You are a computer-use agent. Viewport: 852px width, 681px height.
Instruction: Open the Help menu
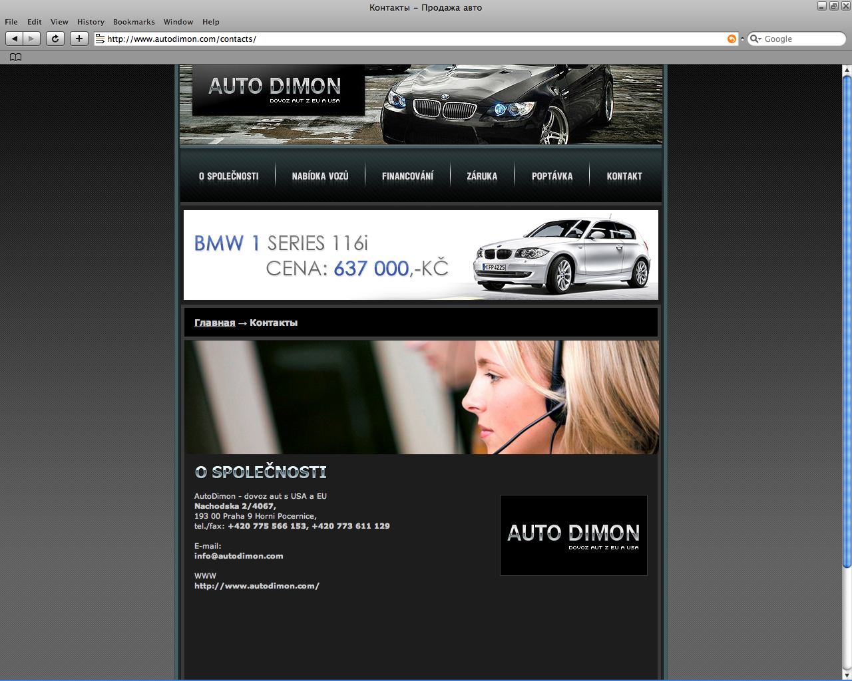coord(211,22)
